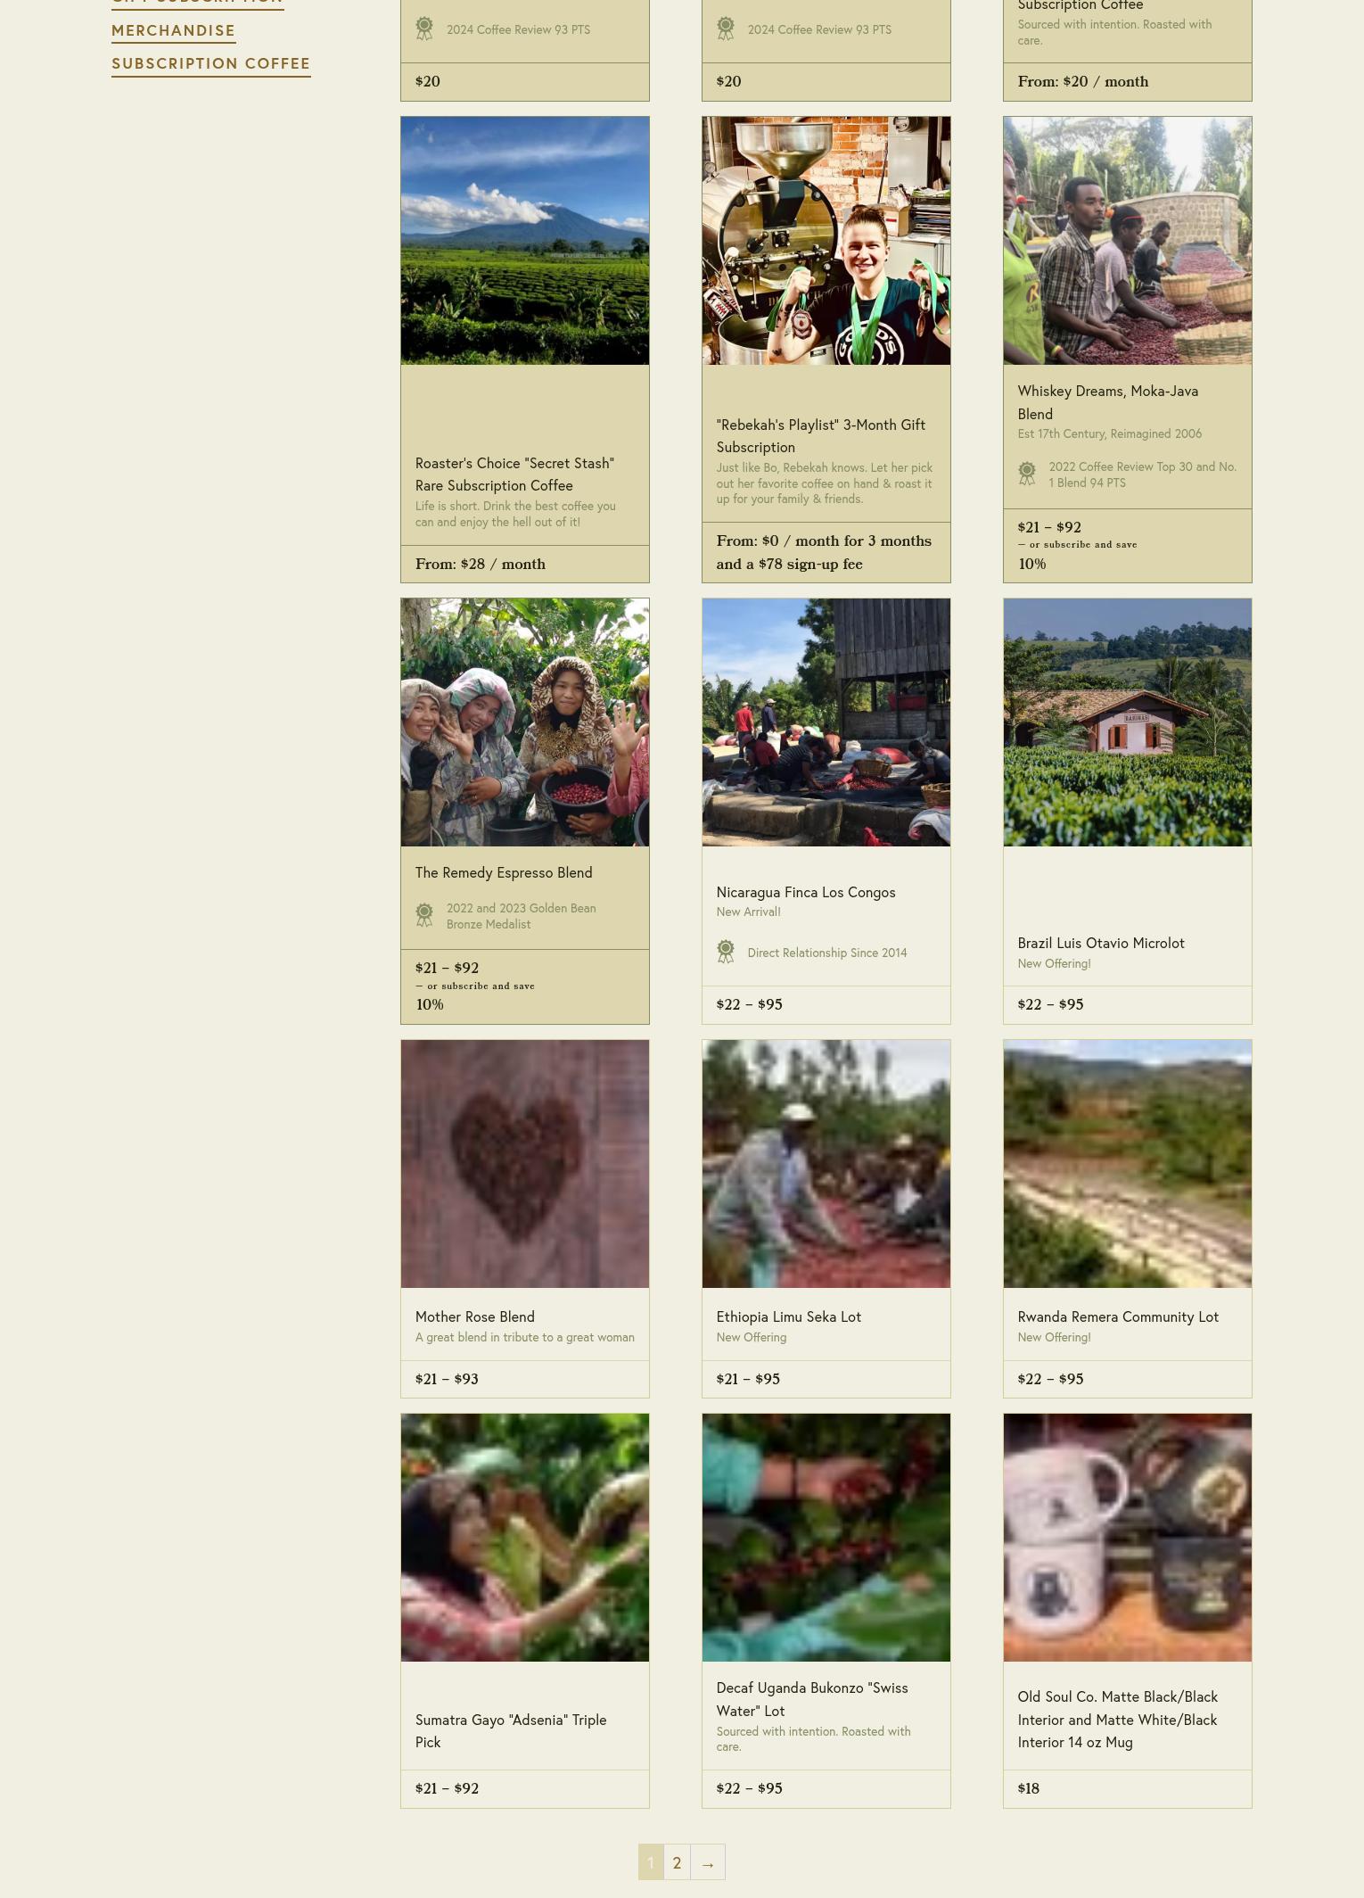The height and width of the screenshot is (1898, 1364).
Task: Open Sumatra Gayo Adsenia Triple Pick
Action: [511, 1731]
